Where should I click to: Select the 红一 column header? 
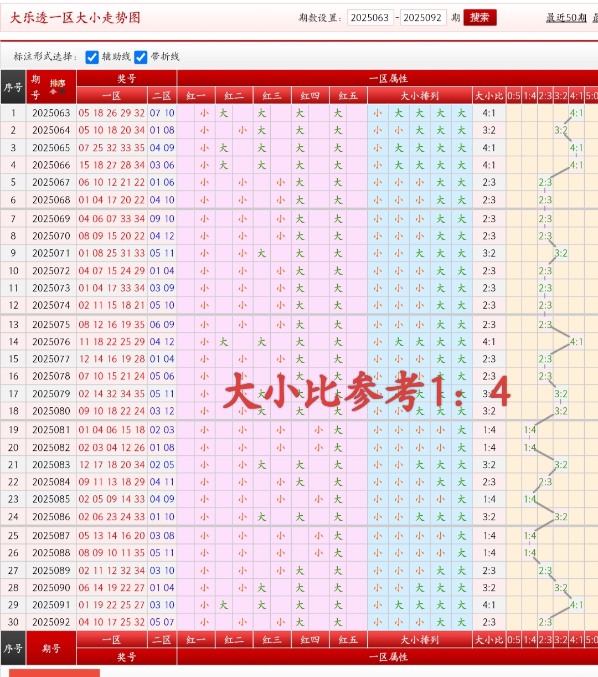195,95
